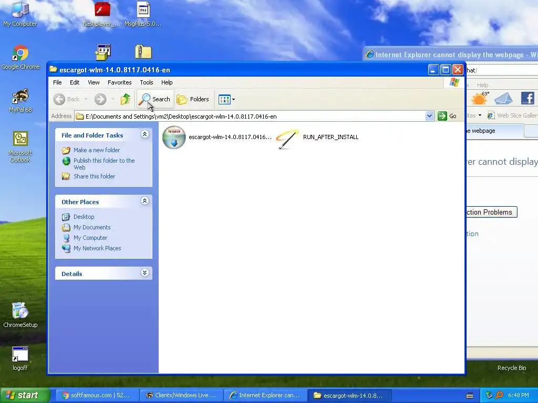The height and width of the screenshot is (403, 538).
Task: Click the mail envelope icon in Internet Explorer
Action: 503,99
